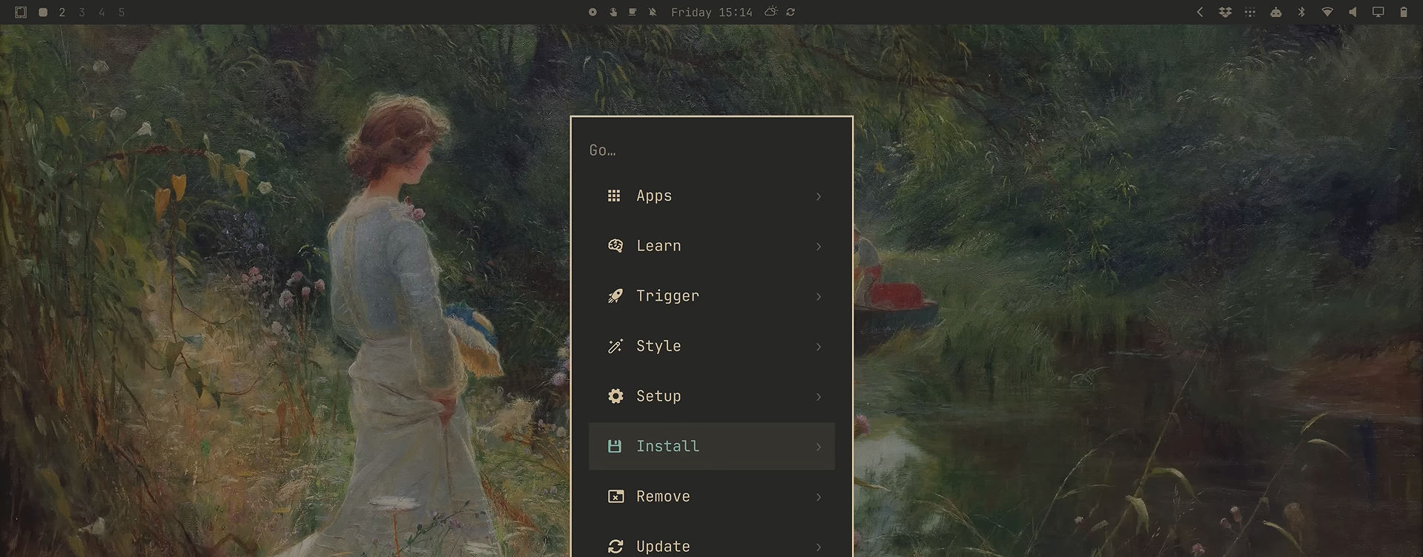The height and width of the screenshot is (557, 1423).
Task: Click the Learn brain icon
Action: coord(615,246)
